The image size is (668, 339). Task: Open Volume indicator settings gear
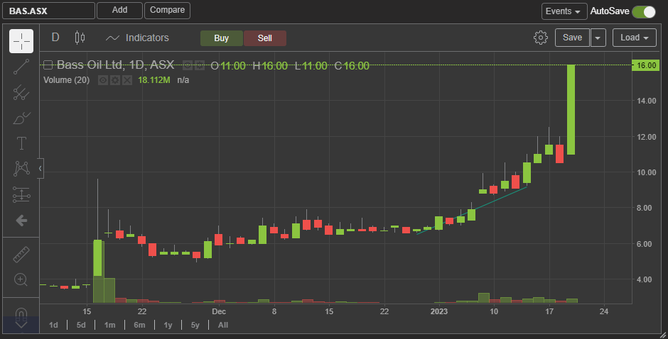click(x=115, y=80)
